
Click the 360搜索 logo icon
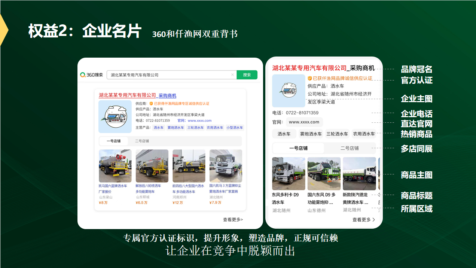click(x=83, y=75)
